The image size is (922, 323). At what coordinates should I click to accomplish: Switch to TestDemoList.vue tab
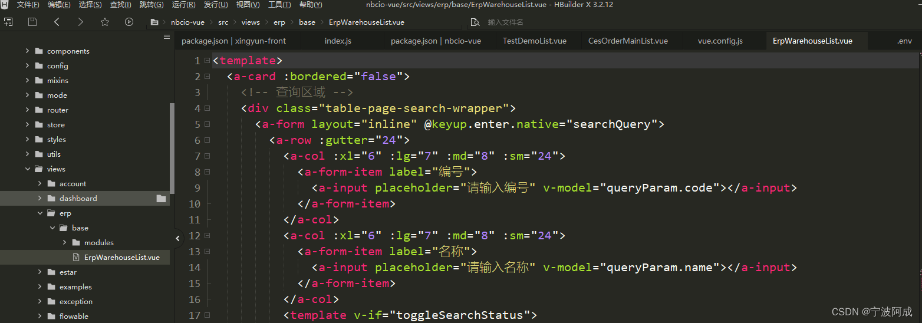point(535,41)
